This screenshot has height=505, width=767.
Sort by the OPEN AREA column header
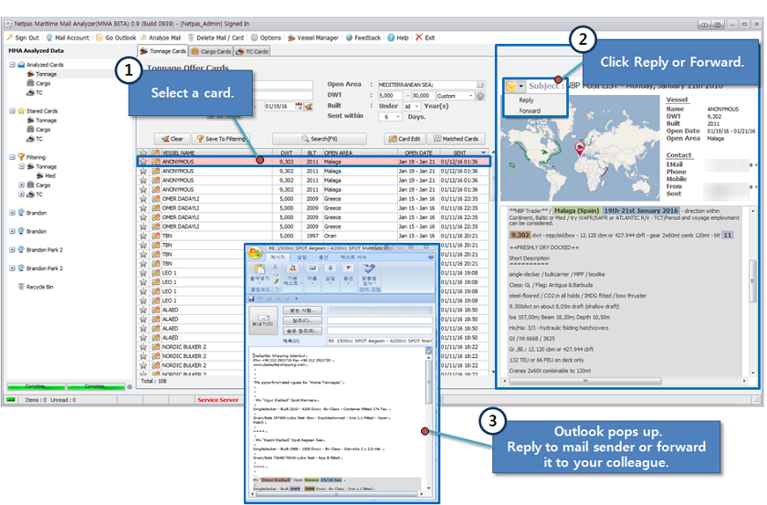(359, 153)
